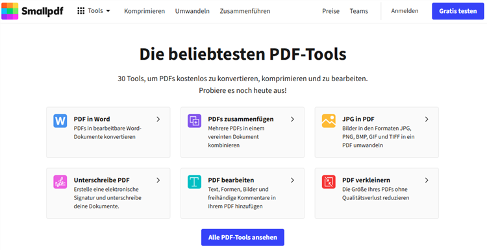Click the teal PDF edit icon
Viewport: 487px width, 250px height.
point(194,182)
